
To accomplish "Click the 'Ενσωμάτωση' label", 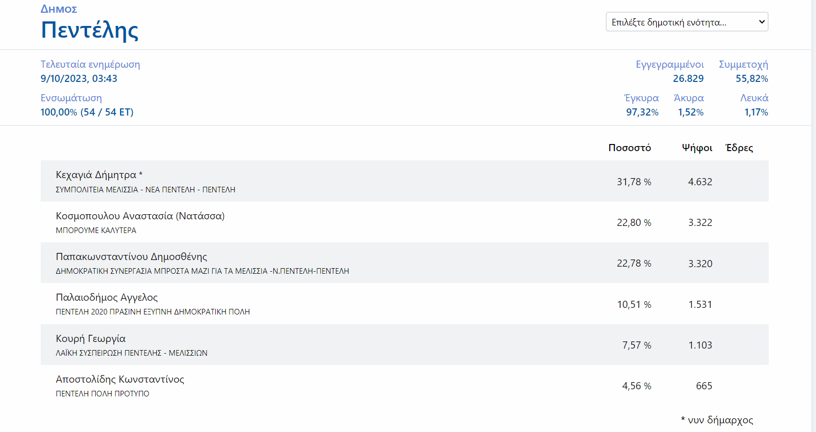I will [x=71, y=98].
